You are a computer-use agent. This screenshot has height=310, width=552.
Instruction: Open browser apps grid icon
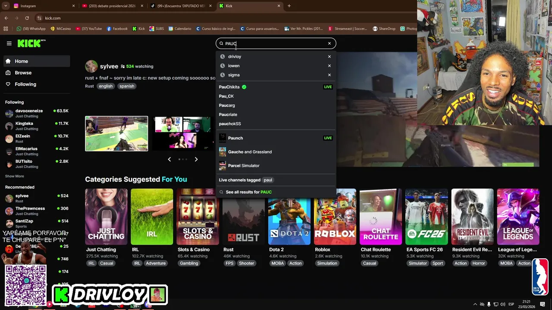6,29
